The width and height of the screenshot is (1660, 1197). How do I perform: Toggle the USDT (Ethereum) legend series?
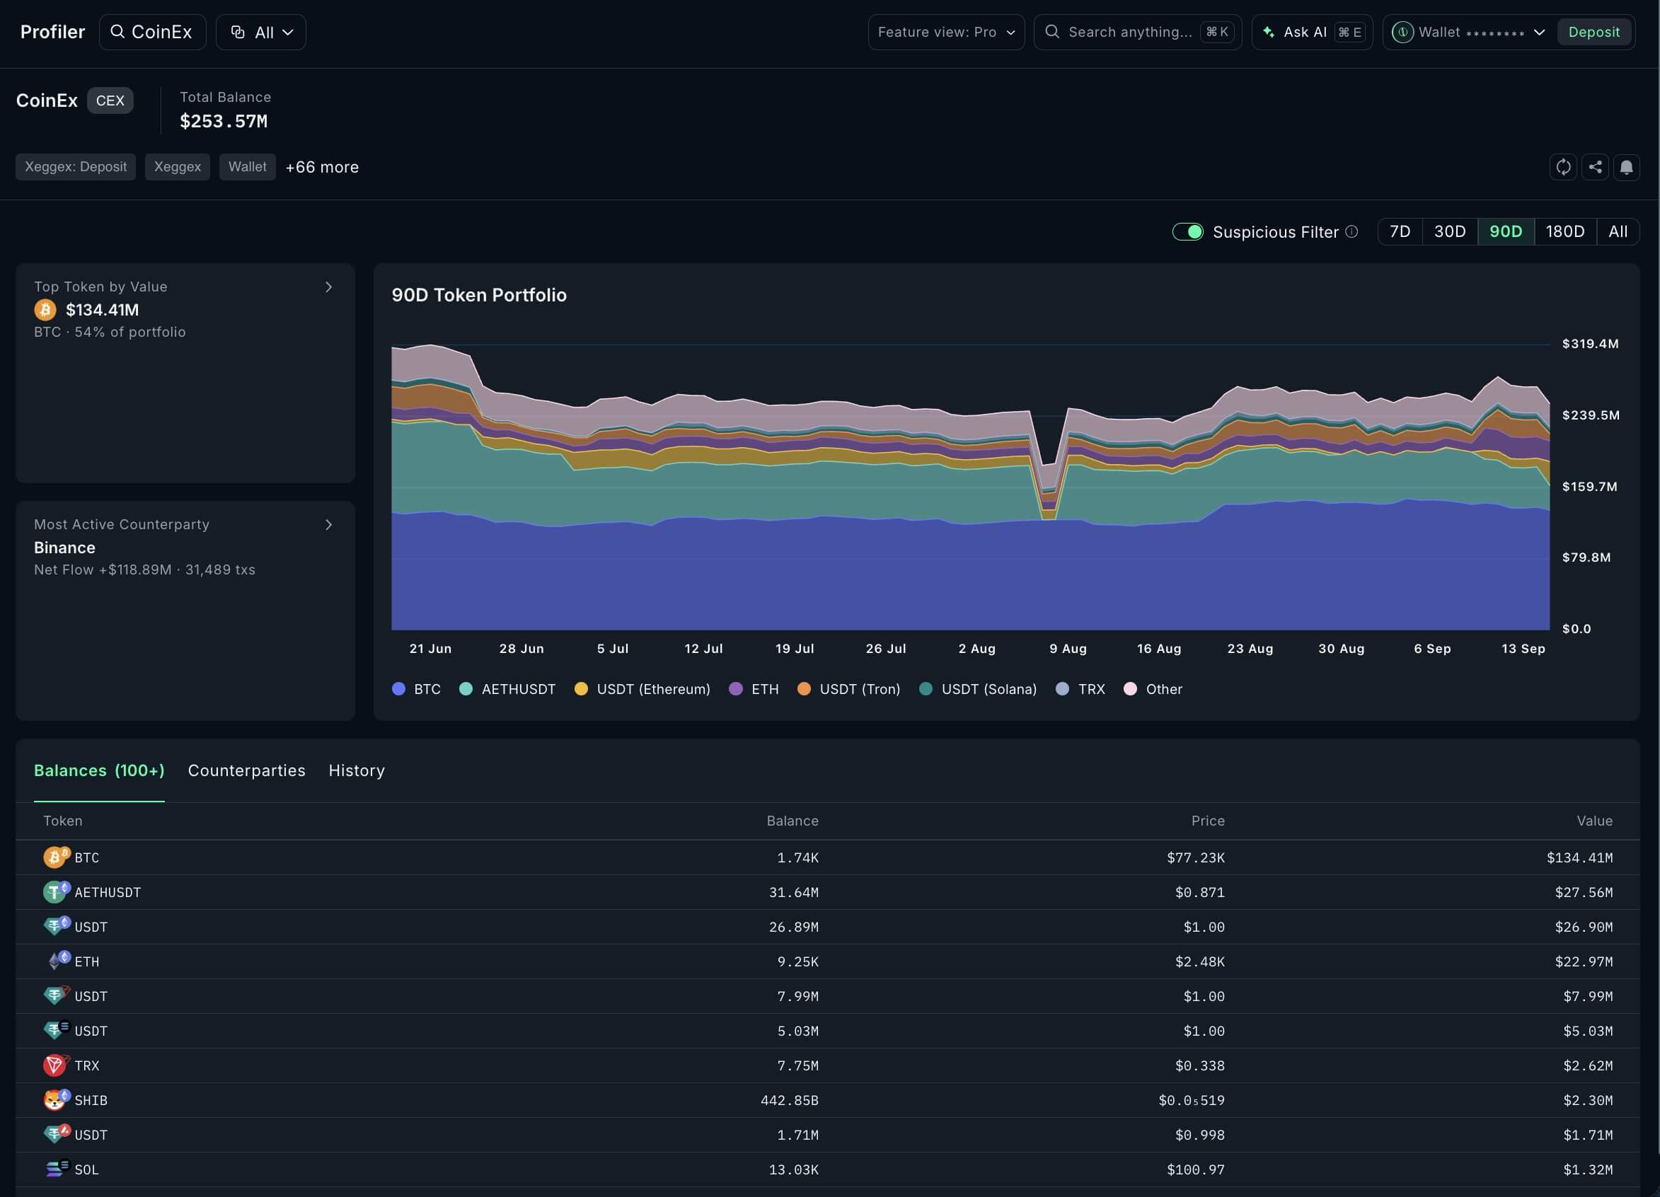point(642,688)
